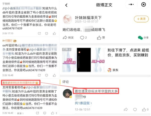Open the three-dots more options menu
This screenshot has width=151, height=116.
coord(131,5)
